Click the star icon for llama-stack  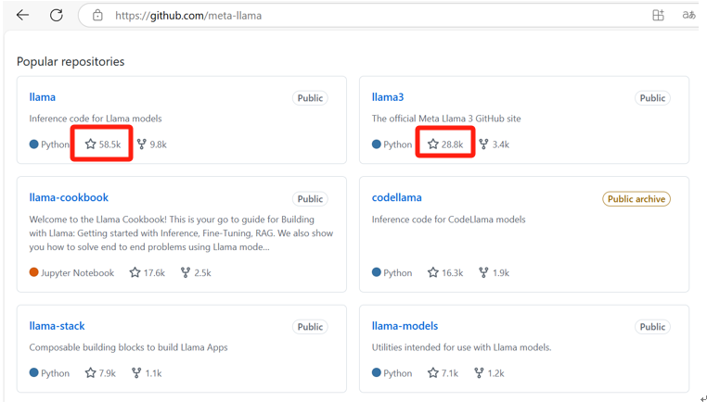pyautogui.click(x=91, y=373)
